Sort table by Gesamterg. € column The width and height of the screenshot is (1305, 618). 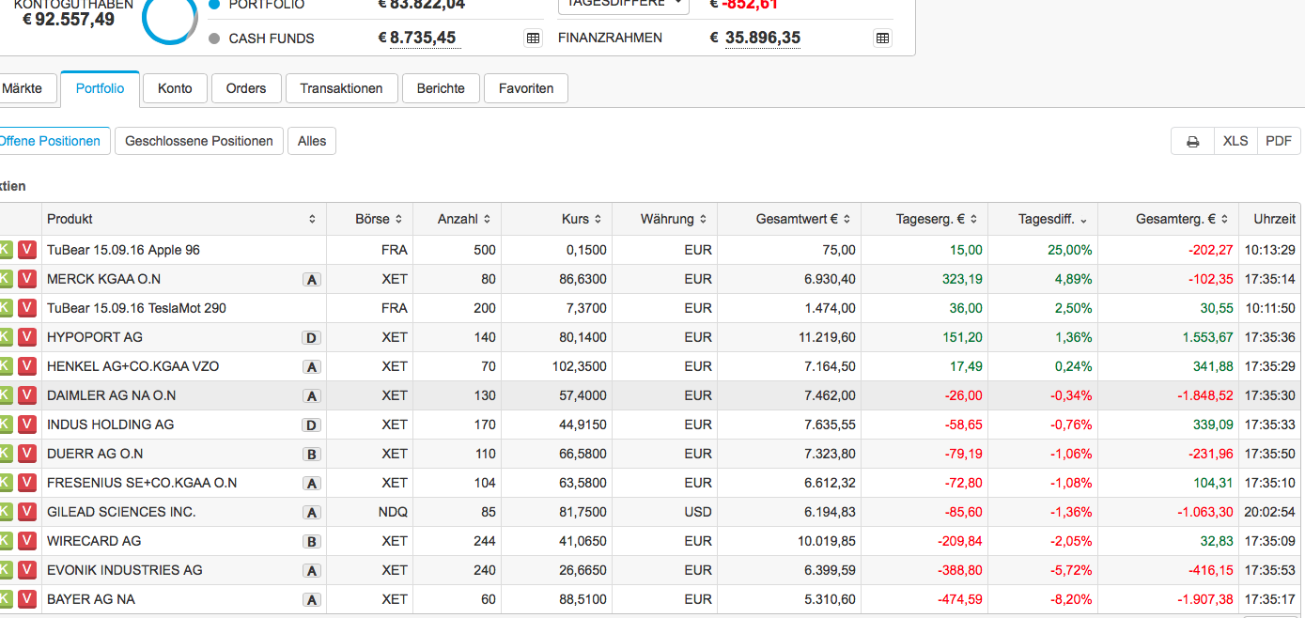click(1169, 219)
